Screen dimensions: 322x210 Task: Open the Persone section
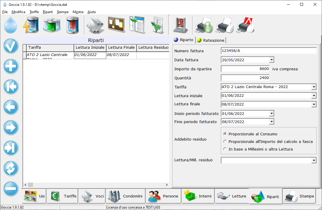[x=163, y=196]
